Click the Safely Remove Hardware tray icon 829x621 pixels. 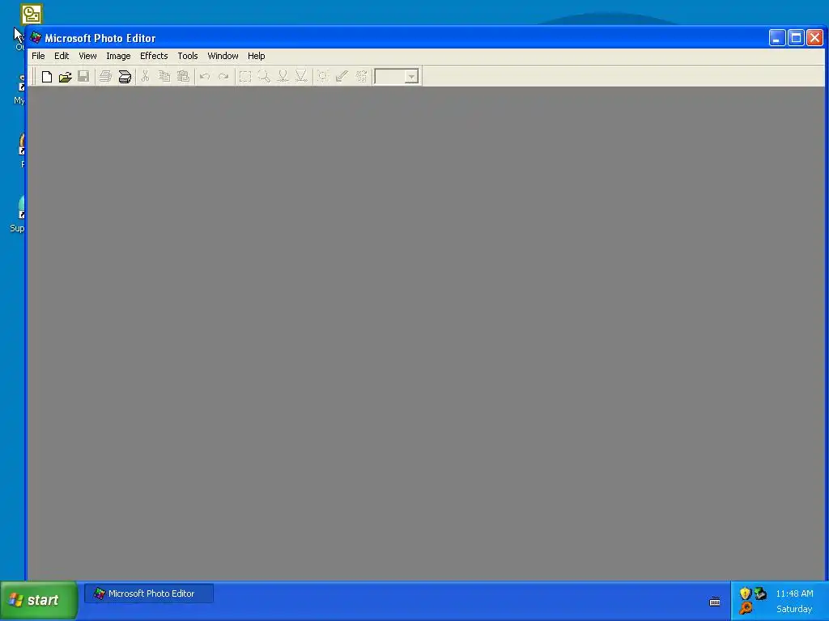point(760,594)
